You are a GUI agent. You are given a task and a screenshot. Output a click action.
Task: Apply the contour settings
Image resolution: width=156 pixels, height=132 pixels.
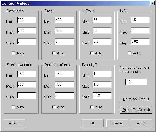coord(141,123)
